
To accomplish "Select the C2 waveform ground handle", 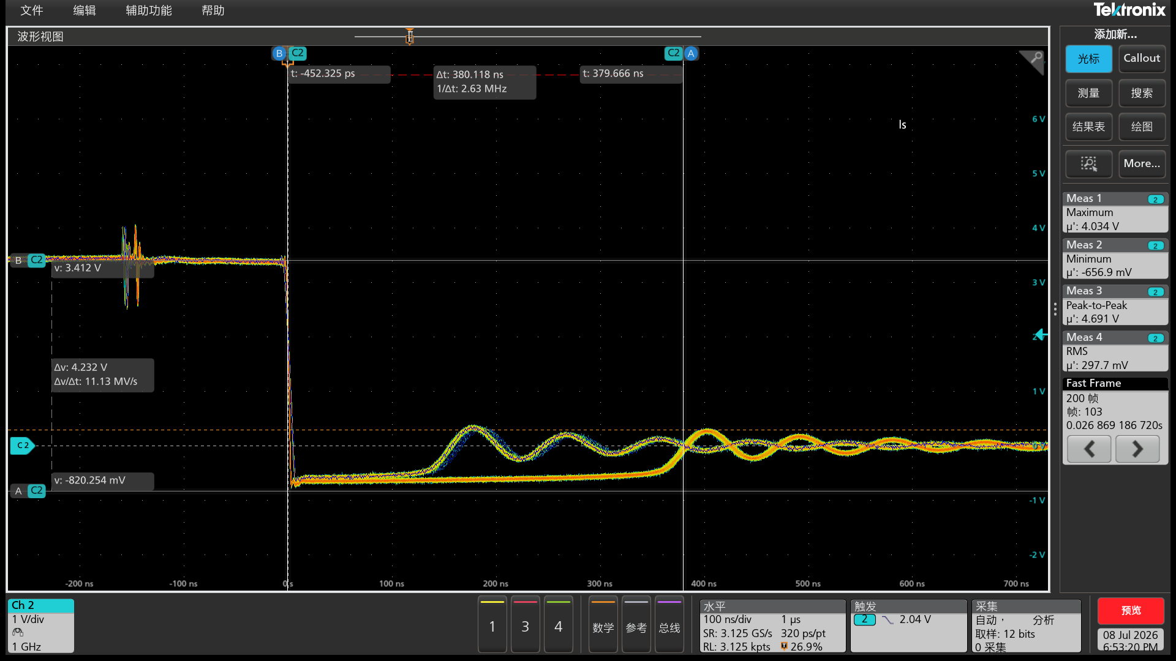I will tap(23, 446).
